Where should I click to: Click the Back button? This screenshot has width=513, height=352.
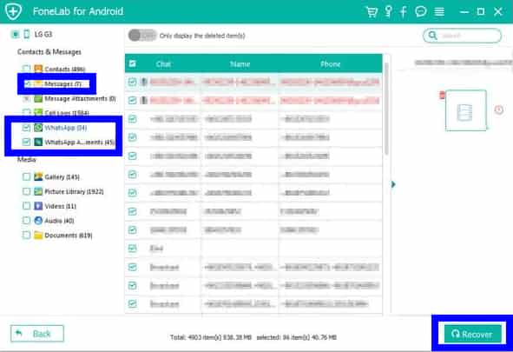pos(37,334)
